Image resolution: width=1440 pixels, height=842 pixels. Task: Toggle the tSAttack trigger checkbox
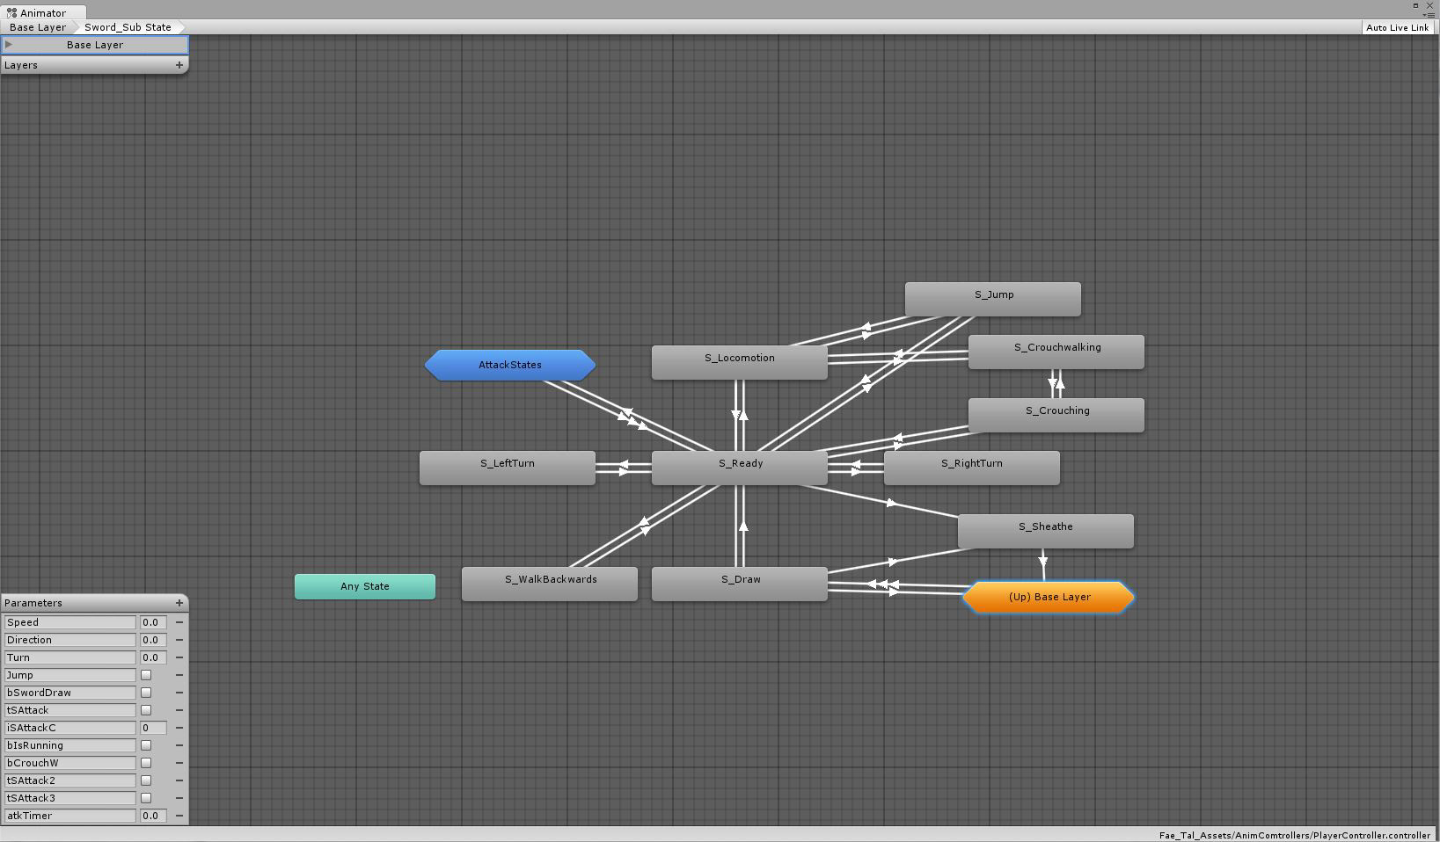point(146,710)
